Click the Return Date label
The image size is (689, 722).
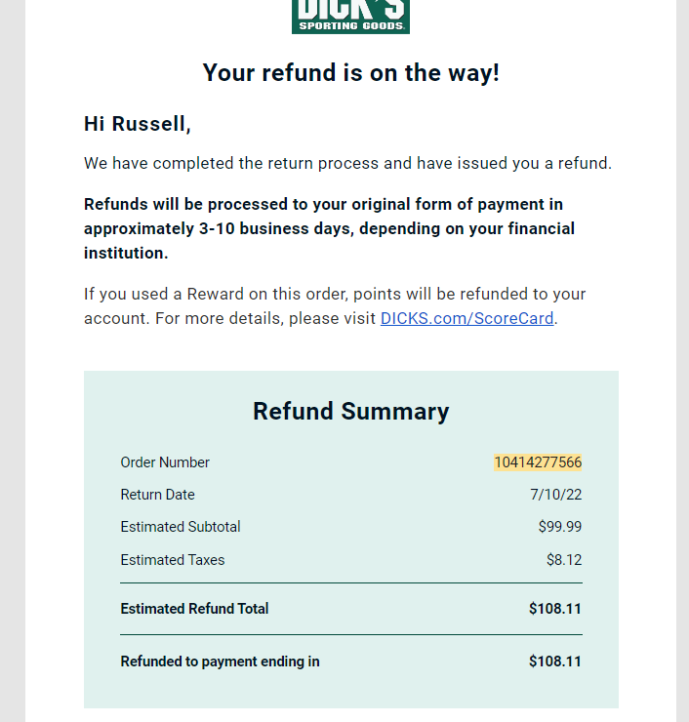point(157,495)
